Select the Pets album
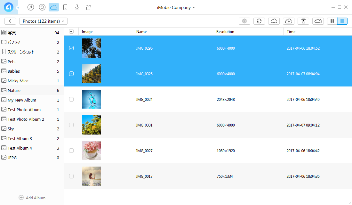Screen dimensions: 352x205 (x=32, y=61)
